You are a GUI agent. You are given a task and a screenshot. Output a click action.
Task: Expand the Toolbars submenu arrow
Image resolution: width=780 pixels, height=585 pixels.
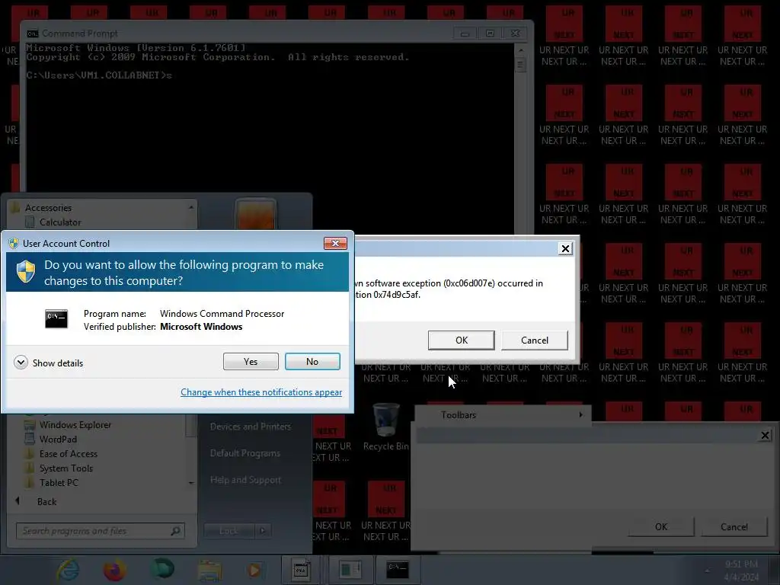pos(580,415)
